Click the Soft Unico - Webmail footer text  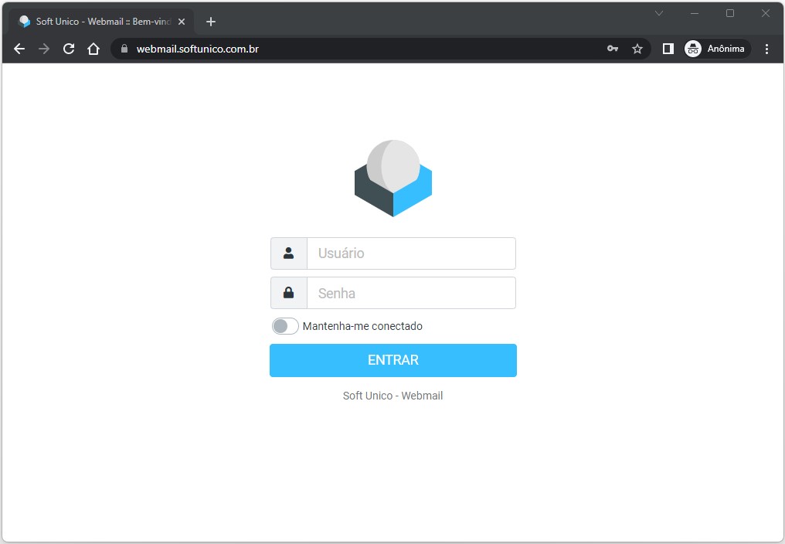tap(392, 395)
